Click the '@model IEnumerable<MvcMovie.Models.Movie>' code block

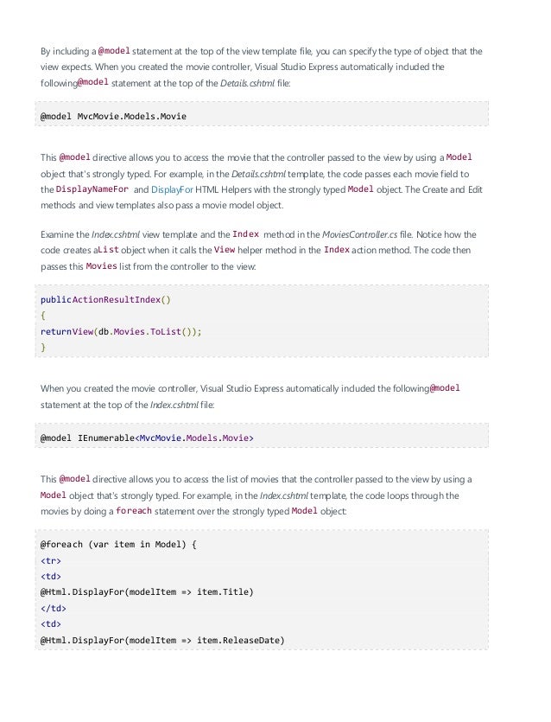(147, 438)
